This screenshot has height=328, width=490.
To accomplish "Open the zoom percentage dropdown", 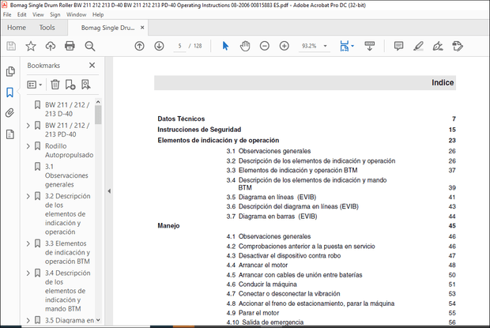I will click(x=325, y=46).
